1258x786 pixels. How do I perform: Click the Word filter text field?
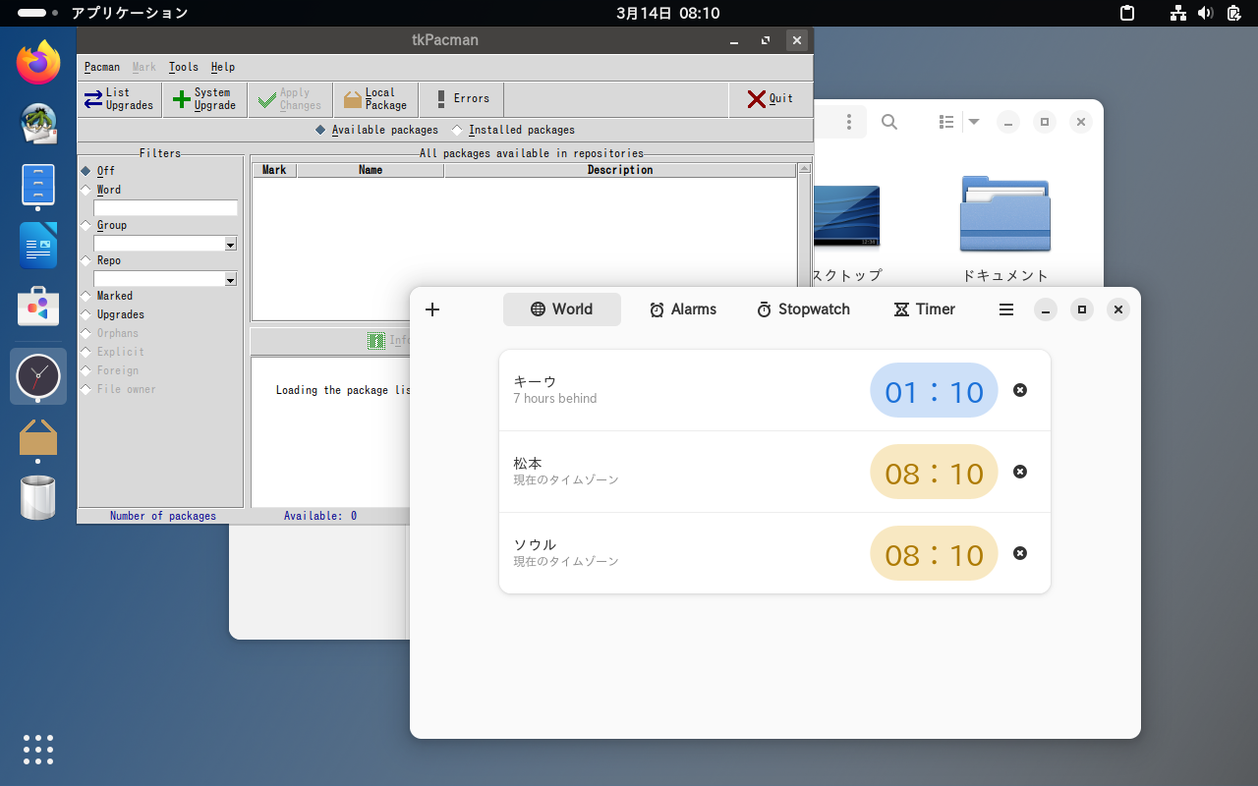tap(165, 208)
